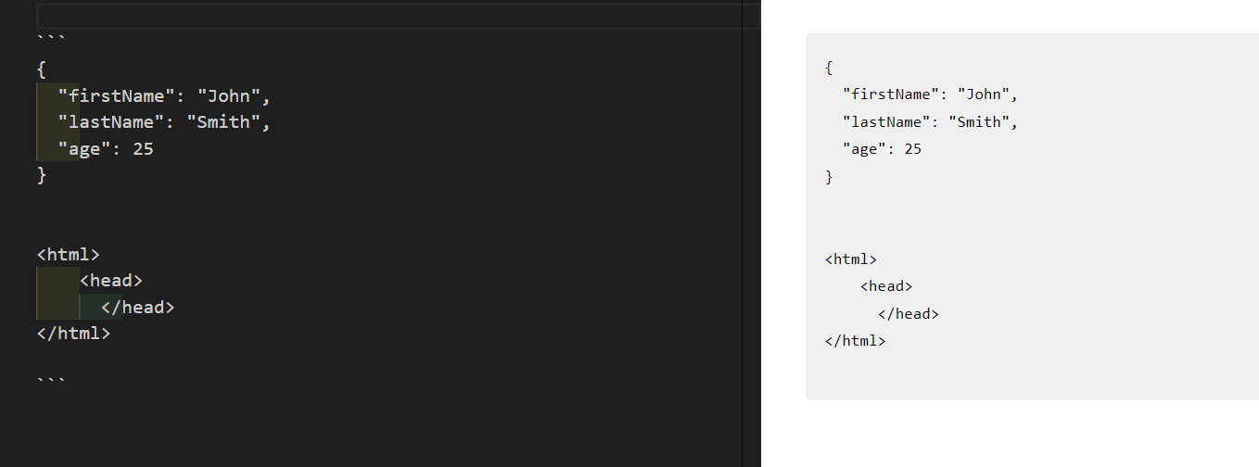Screen dimensions: 1259x467
Task: Click closing curly brace in preview pane
Action: coord(829,176)
